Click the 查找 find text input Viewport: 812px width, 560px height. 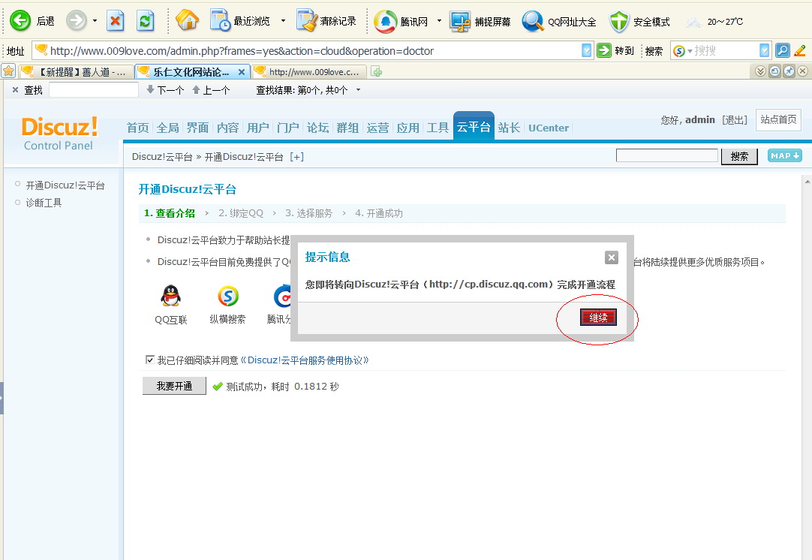pos(94,90)
